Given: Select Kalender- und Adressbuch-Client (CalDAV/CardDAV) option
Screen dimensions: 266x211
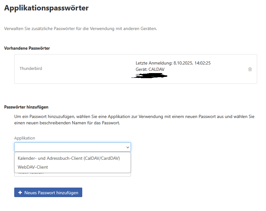Looking at the screenshot, I should [x=69, y=158].
